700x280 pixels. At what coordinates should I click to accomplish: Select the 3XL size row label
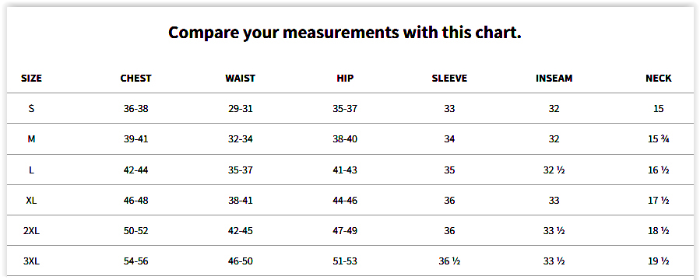tap(31, 261)
